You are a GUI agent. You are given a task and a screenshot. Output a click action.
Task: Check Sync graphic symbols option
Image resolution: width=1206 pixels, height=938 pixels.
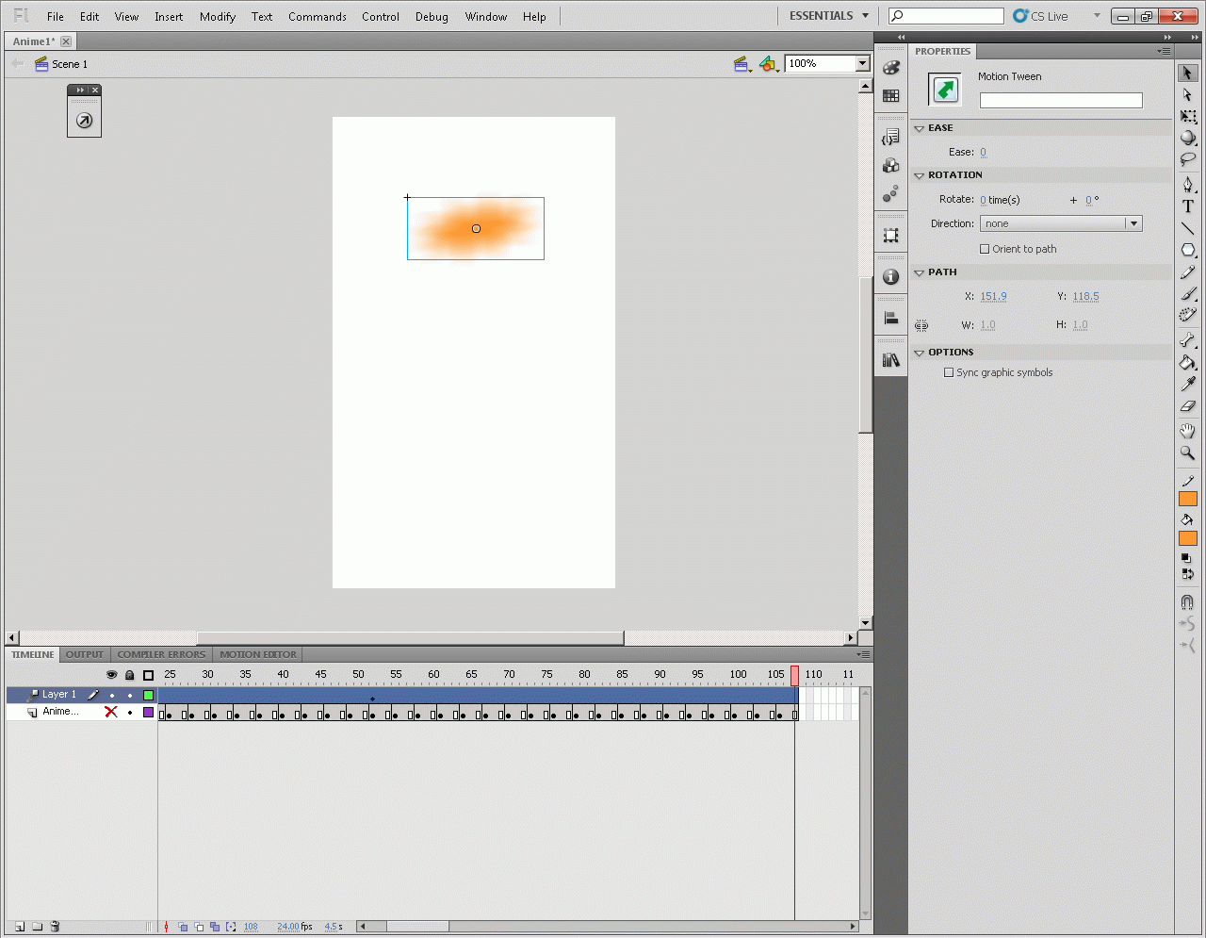(949, 372)
